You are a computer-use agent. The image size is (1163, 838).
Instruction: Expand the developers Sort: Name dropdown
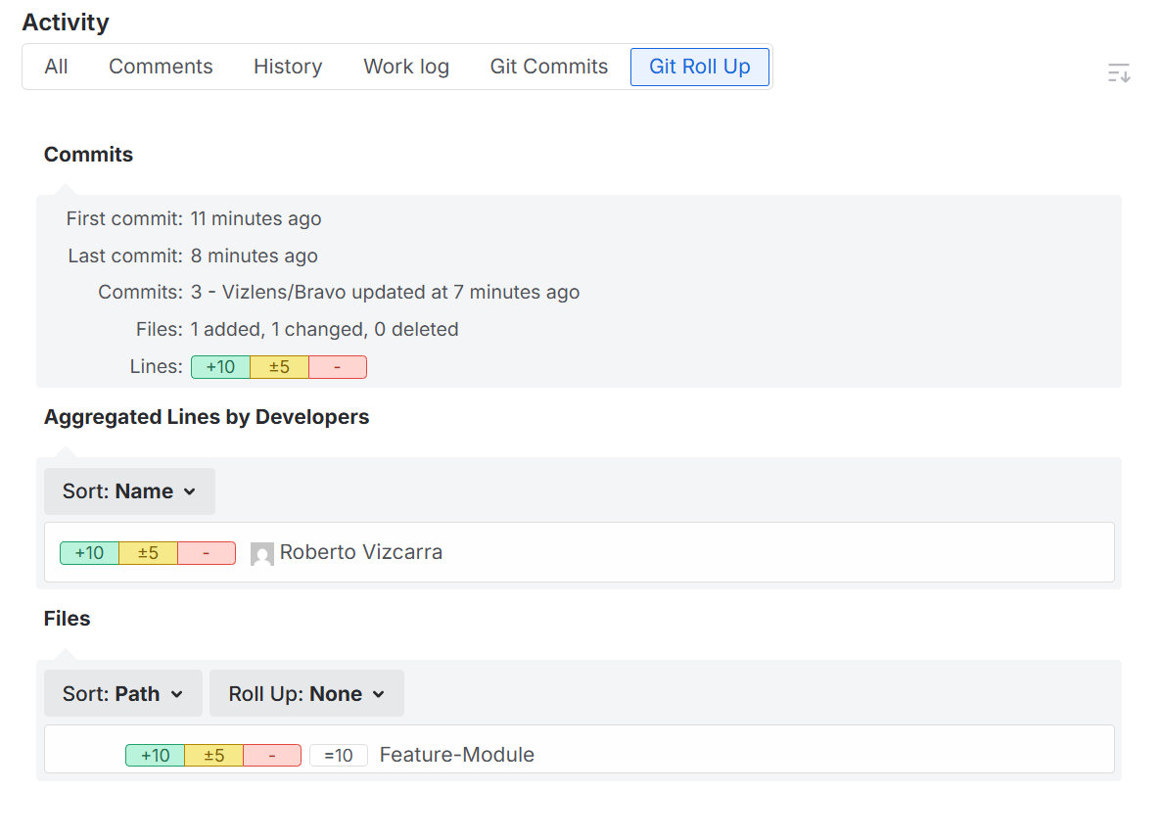(x=129, y=491)
